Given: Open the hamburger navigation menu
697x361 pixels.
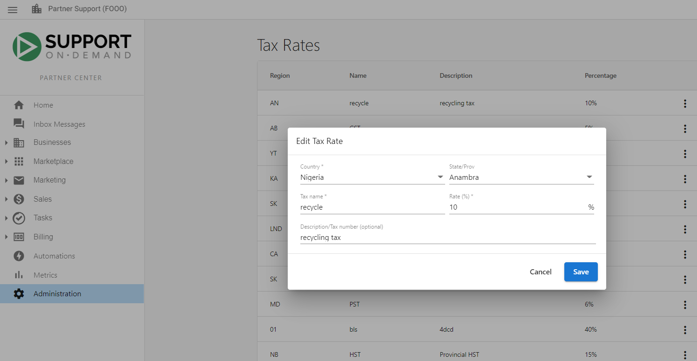Looking at the screenshot, I should pos(13,9).
